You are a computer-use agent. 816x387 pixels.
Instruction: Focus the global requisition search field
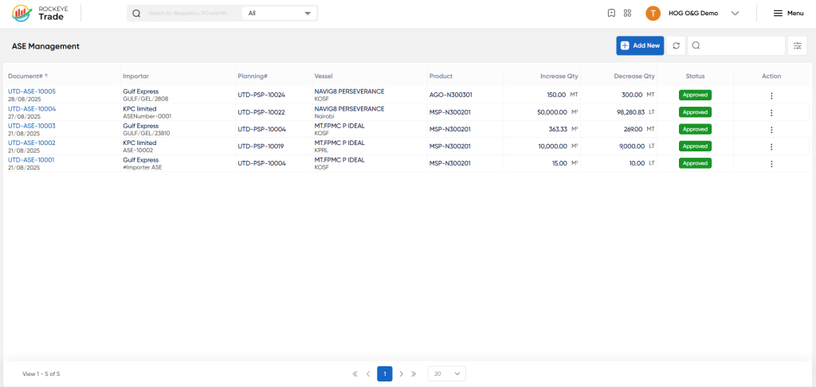pos(187,14)
